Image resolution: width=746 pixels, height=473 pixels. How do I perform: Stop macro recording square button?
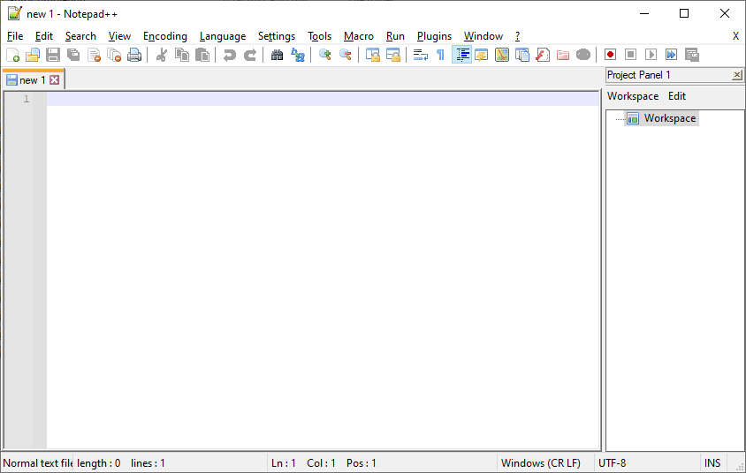[631, 55]
